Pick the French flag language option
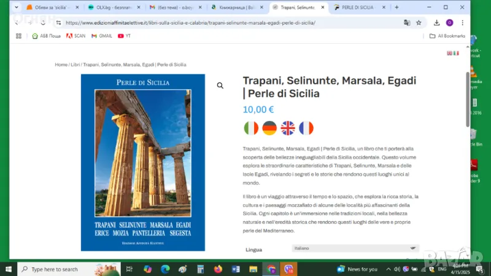491x276 pixels. tap(306, 128)
